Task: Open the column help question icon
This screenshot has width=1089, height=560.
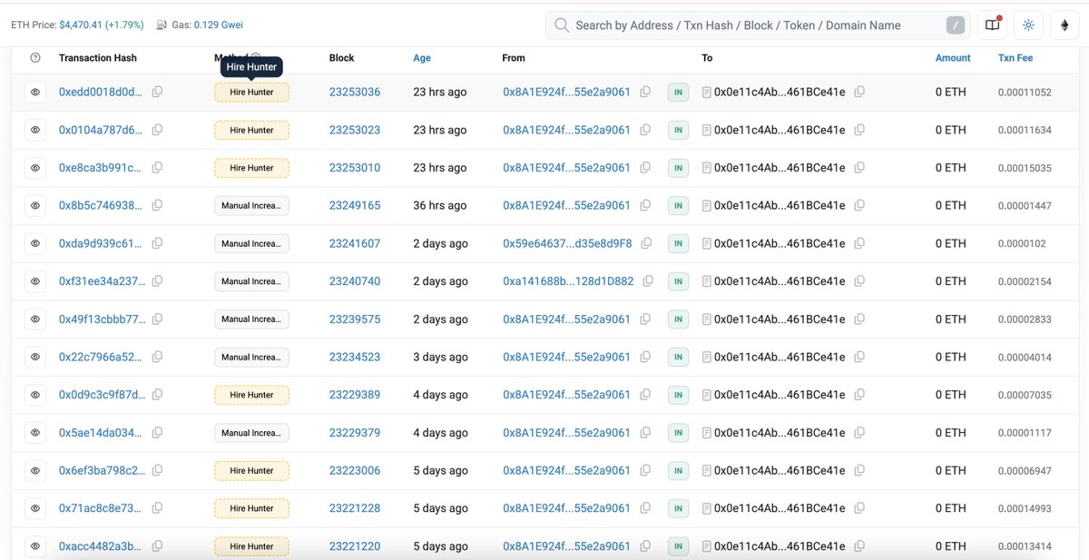Action: (x=35, y=58)
